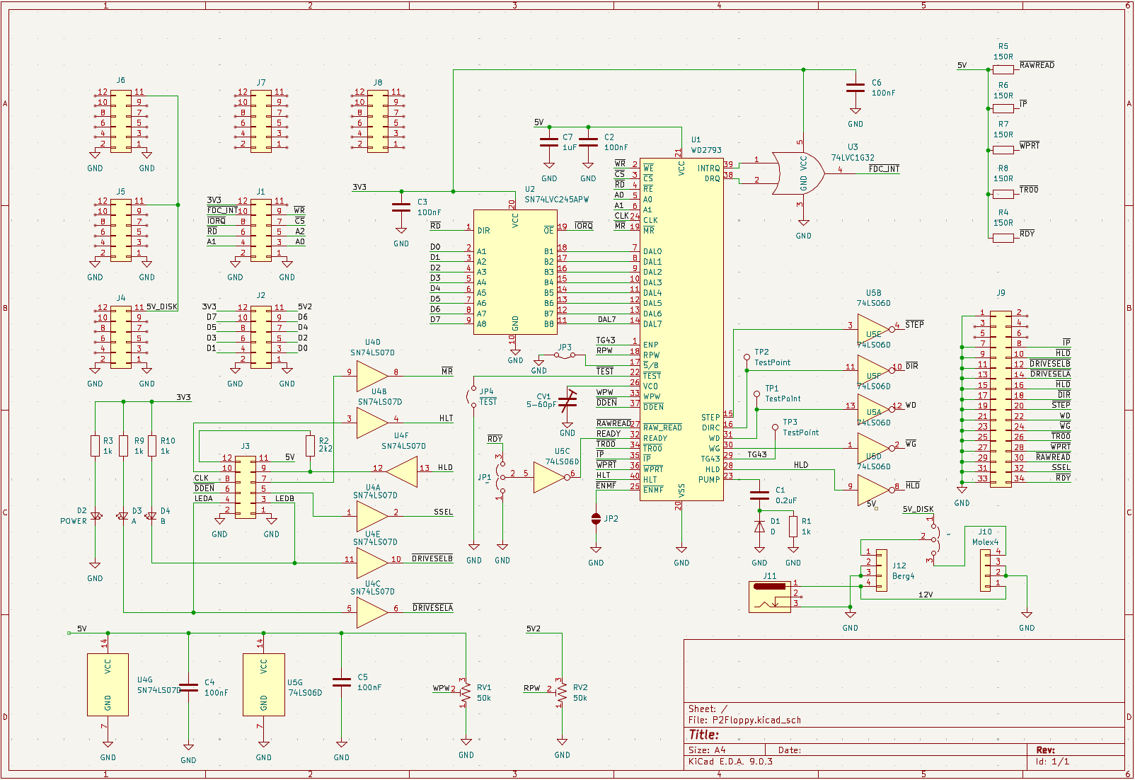Select the U4D buffer driving MR
1135x780 pixels.
coord(372,376)
